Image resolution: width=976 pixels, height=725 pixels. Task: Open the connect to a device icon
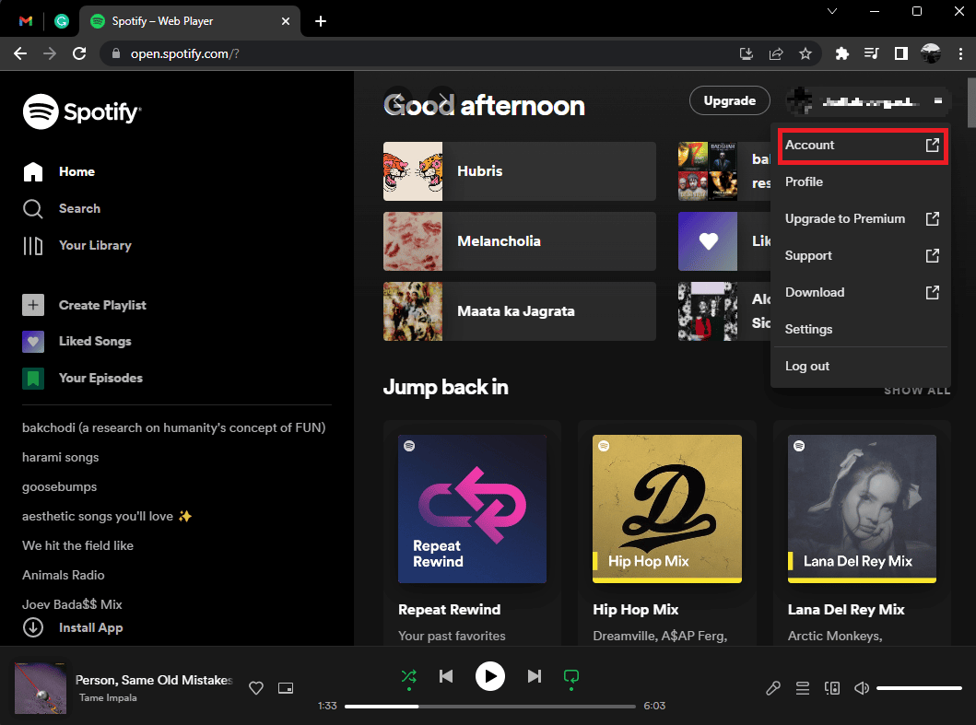pos(832,687)
